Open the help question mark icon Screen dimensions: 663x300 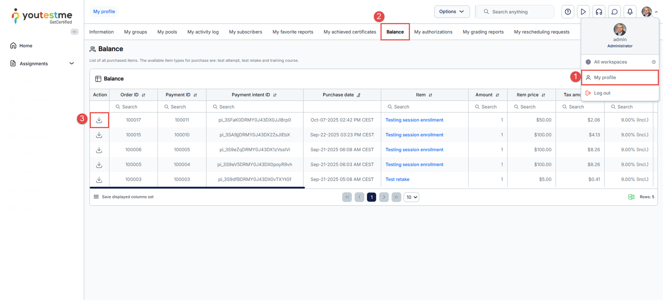[568, 12]
